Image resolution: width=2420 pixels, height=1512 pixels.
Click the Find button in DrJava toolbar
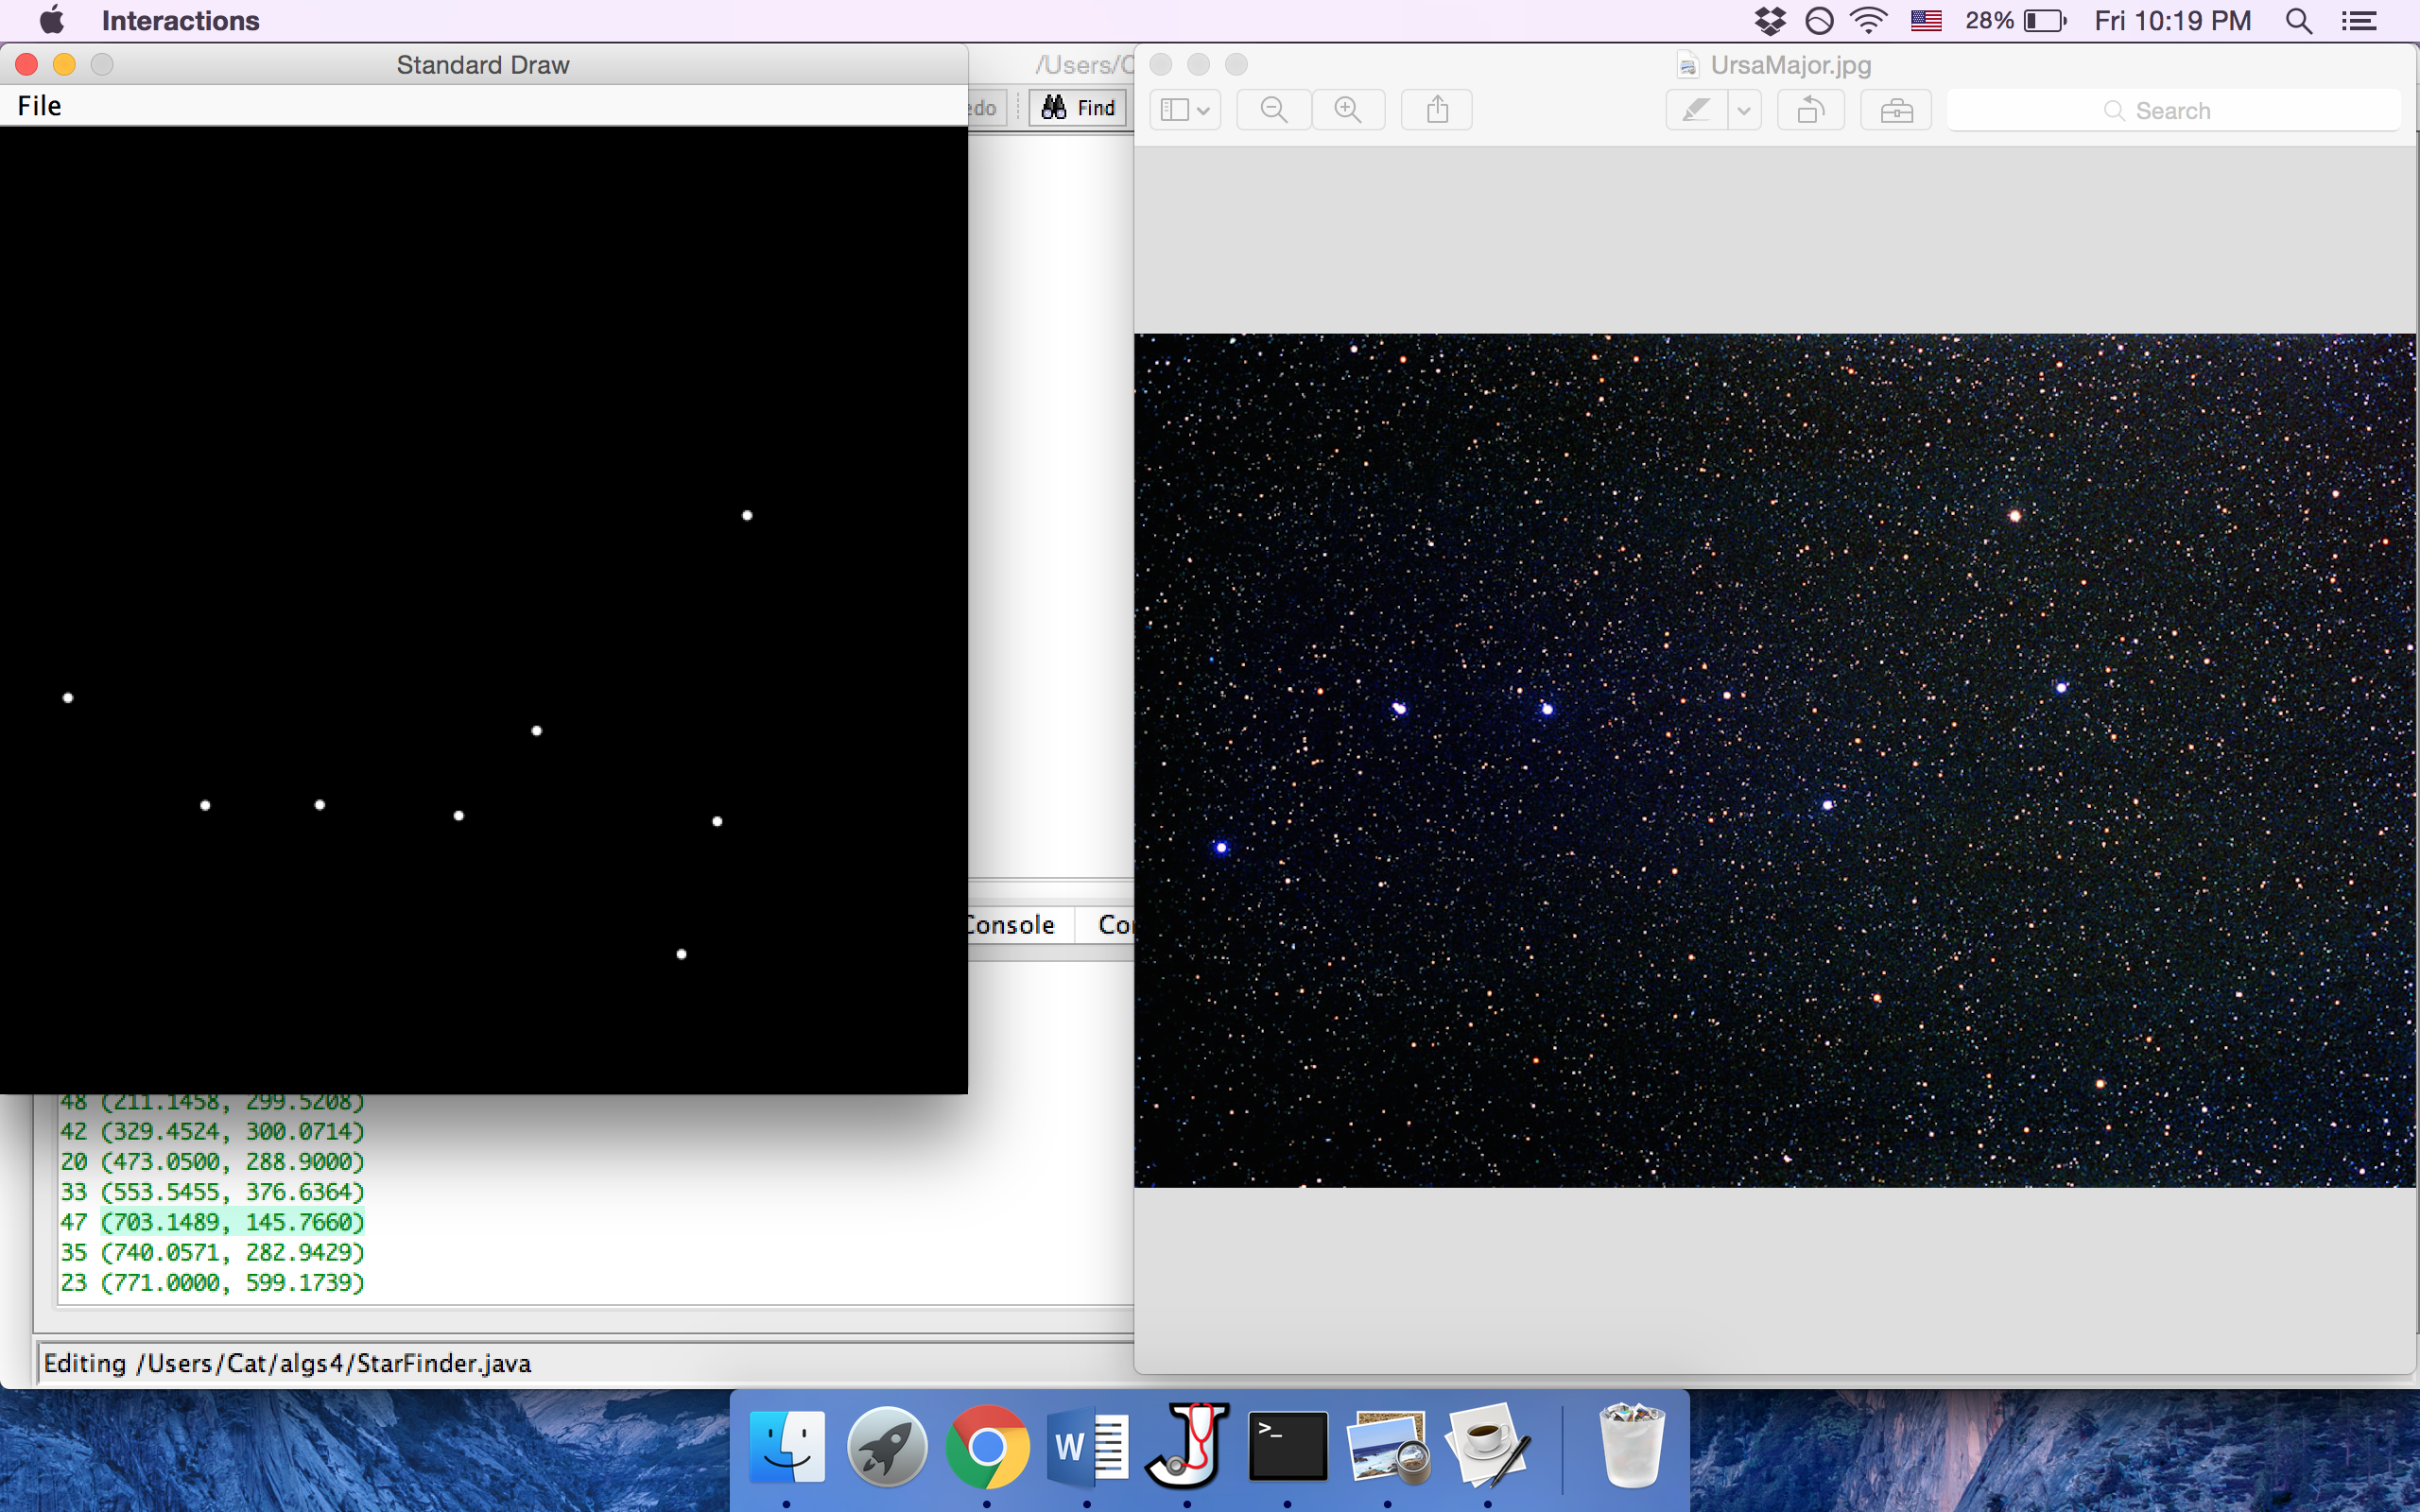tap(1078, 108)
